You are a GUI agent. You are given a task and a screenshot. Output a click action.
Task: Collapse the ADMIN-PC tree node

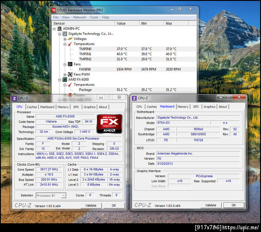pyautogui.click(x=54, y=29)
